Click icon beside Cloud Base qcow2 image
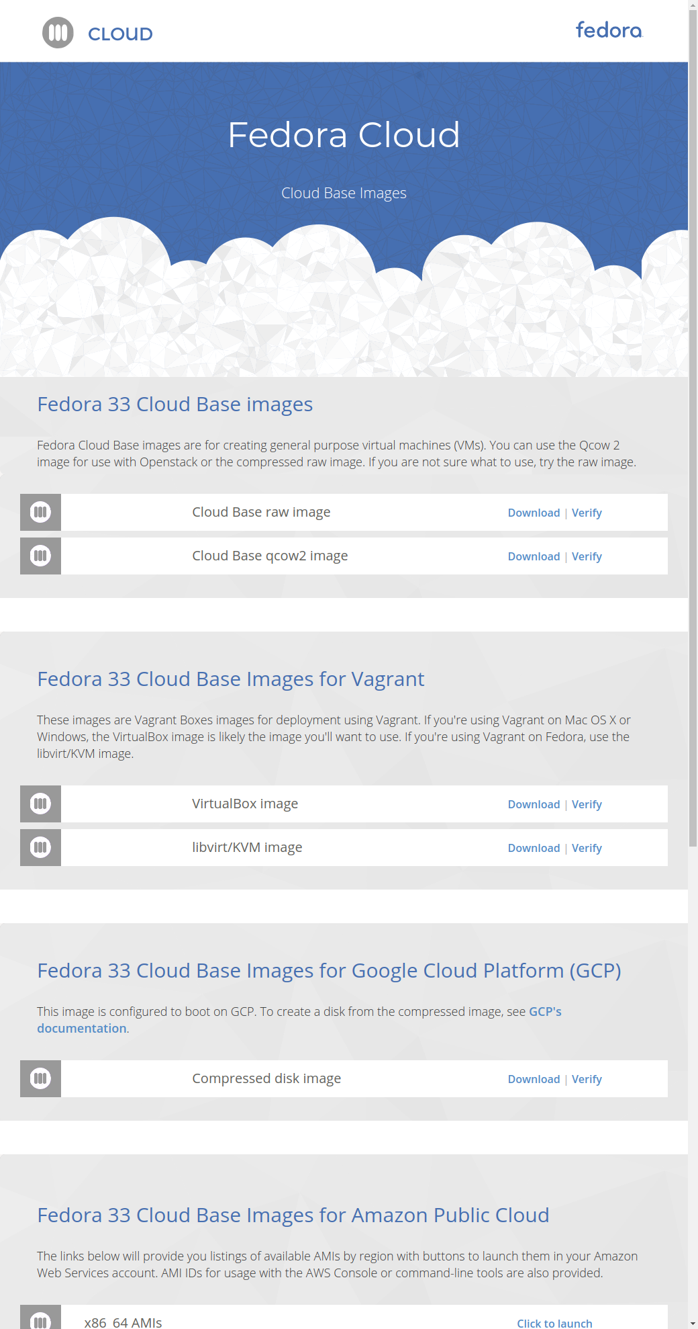Image resolution: width=698 pixels, height=1329 pixels. tap(40, 556)
